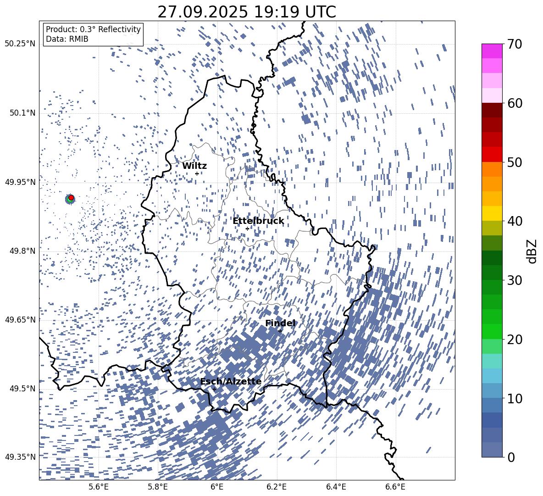Click the colorbar tick label 50
The image size is (543, 496).
[515, 162]
